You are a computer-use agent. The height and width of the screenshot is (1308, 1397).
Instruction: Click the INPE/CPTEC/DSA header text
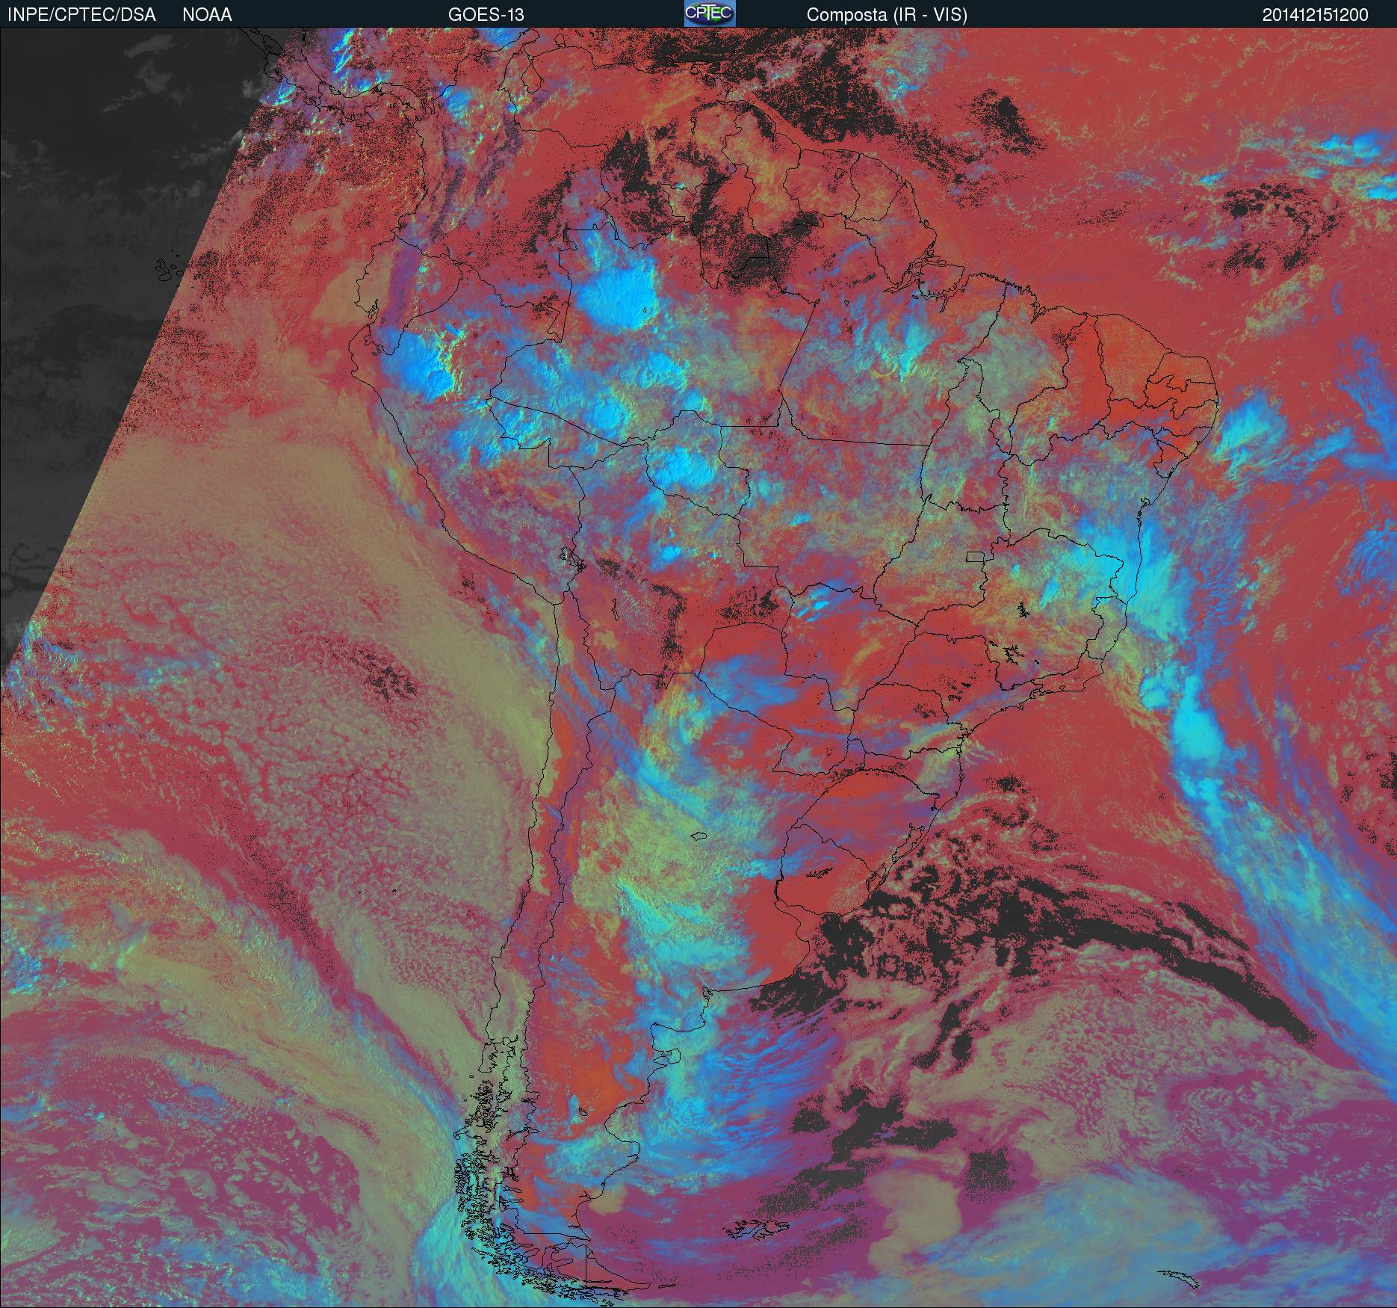pyautogui.click(x=81, y=15)
